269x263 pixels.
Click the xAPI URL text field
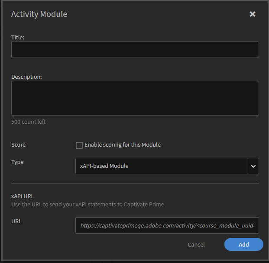167,225
